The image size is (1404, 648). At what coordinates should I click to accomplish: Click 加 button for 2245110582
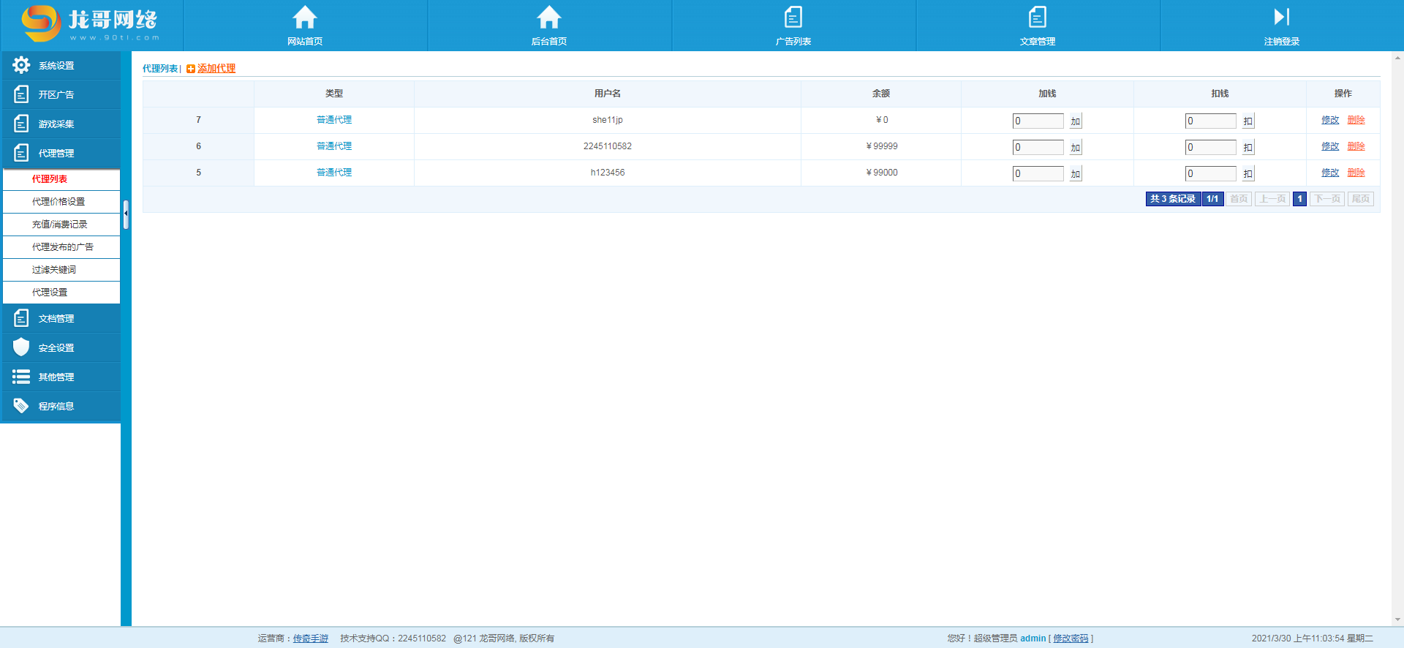pyautogui.click(x=1076, y=148)
